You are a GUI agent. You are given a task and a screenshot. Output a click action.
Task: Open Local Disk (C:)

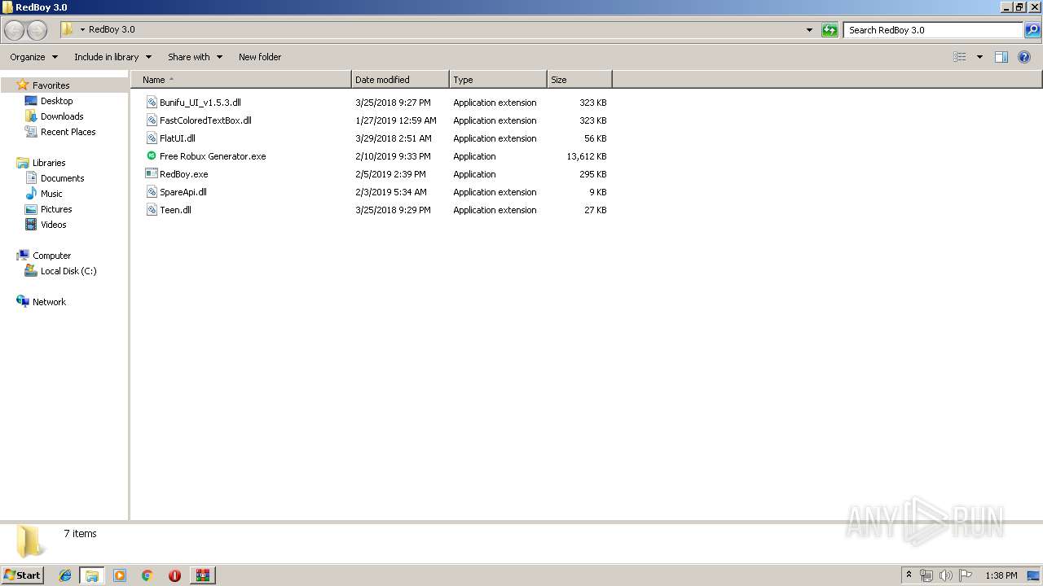click(68, 271)
